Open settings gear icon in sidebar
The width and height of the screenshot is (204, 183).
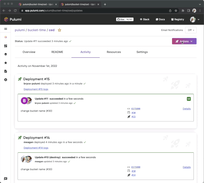click(6, 80)
